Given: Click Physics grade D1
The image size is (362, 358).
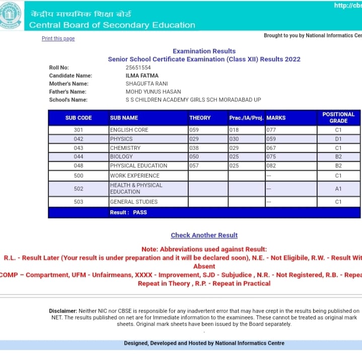Looking at the screenshot, I should pyautogui.click(x=338, y=139).
